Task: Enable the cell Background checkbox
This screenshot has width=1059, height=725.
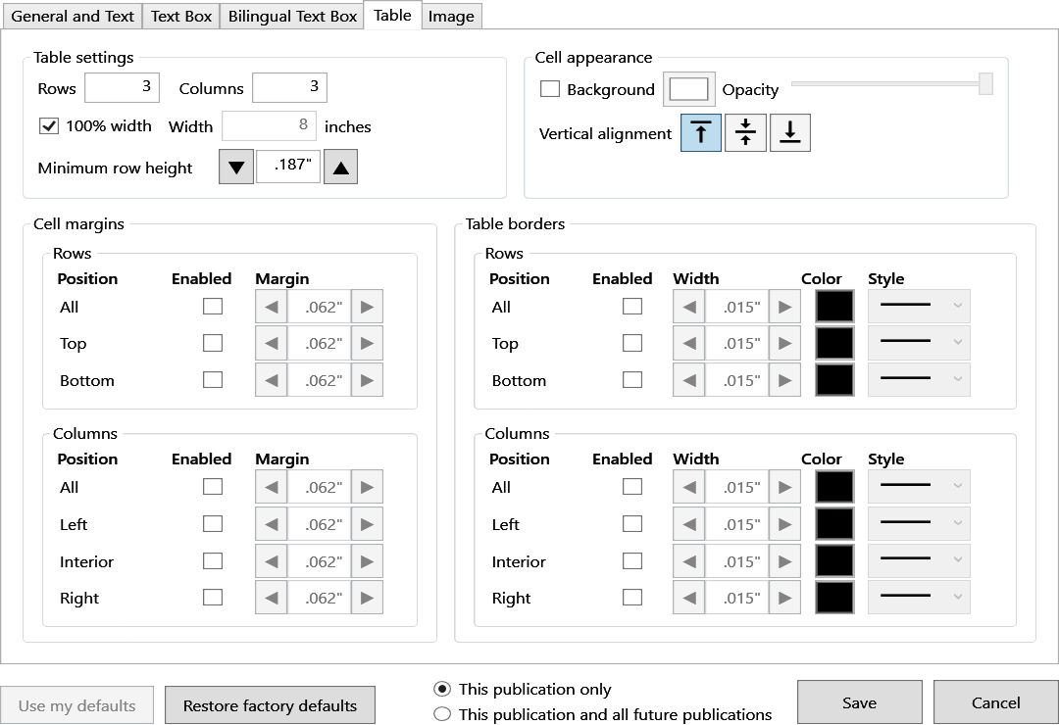Action: click(550, 89)
